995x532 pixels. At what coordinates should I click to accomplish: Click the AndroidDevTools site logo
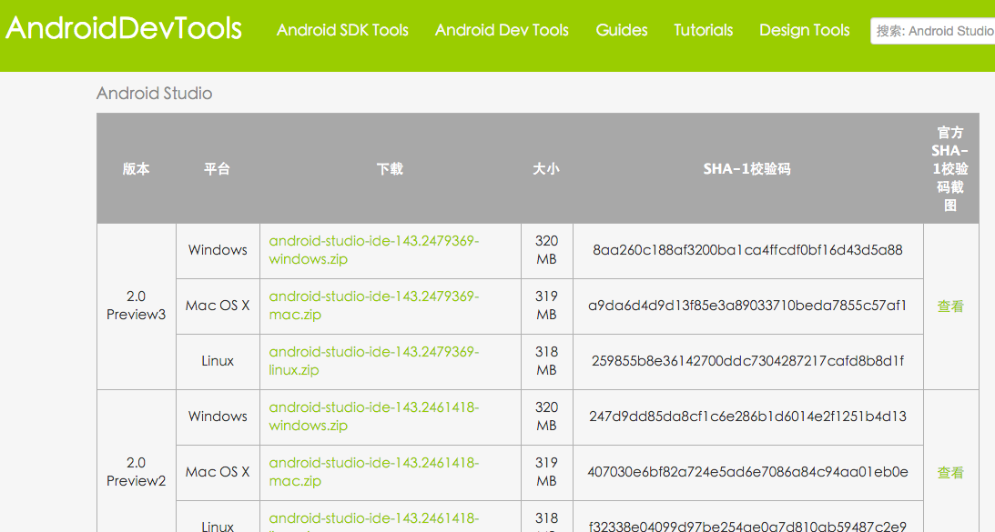pos(124,28)
